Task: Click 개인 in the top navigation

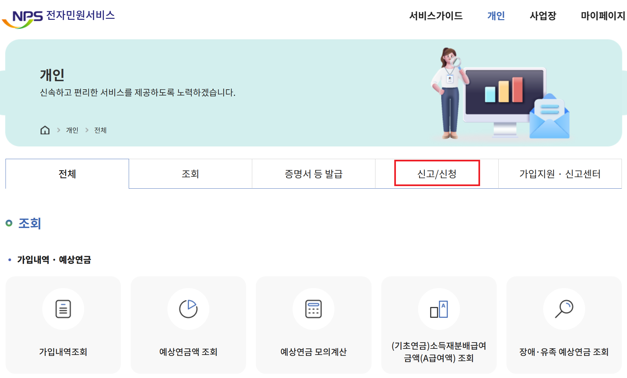Action: [496, 16]
